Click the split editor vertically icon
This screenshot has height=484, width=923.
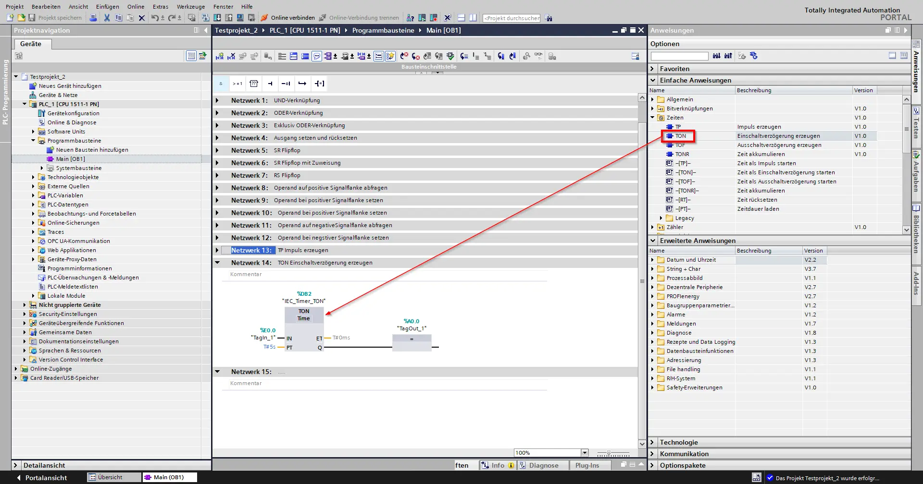tap(473, 18)
